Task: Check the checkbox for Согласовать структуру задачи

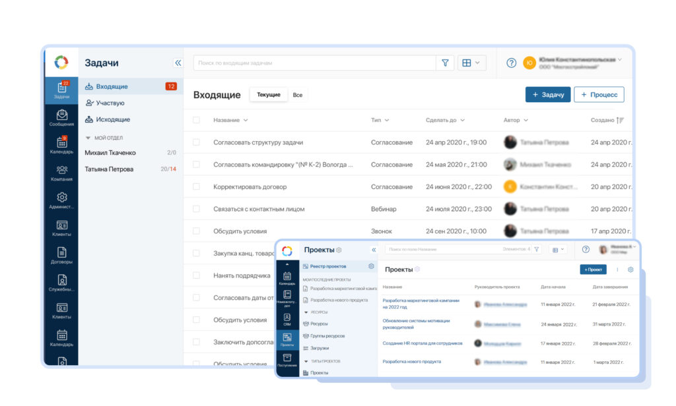Action: click(x=195, y=142)
